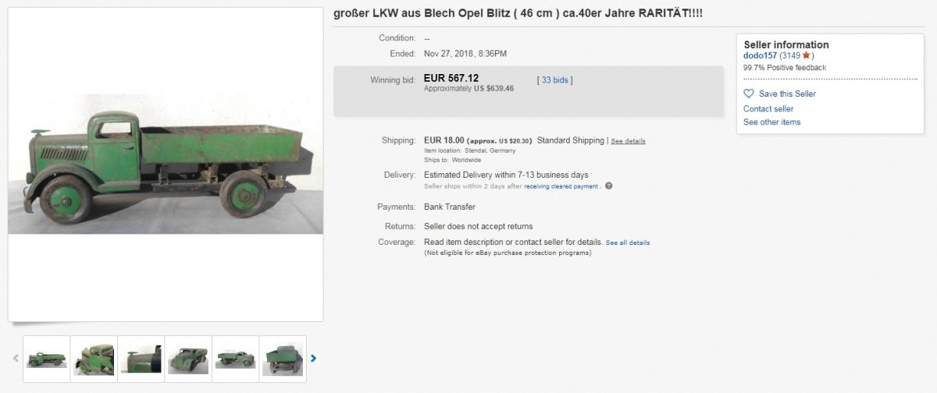937x393 pixels.
Task: Show next thumbnails with right arrow
Action: click(x=314, y=359)
